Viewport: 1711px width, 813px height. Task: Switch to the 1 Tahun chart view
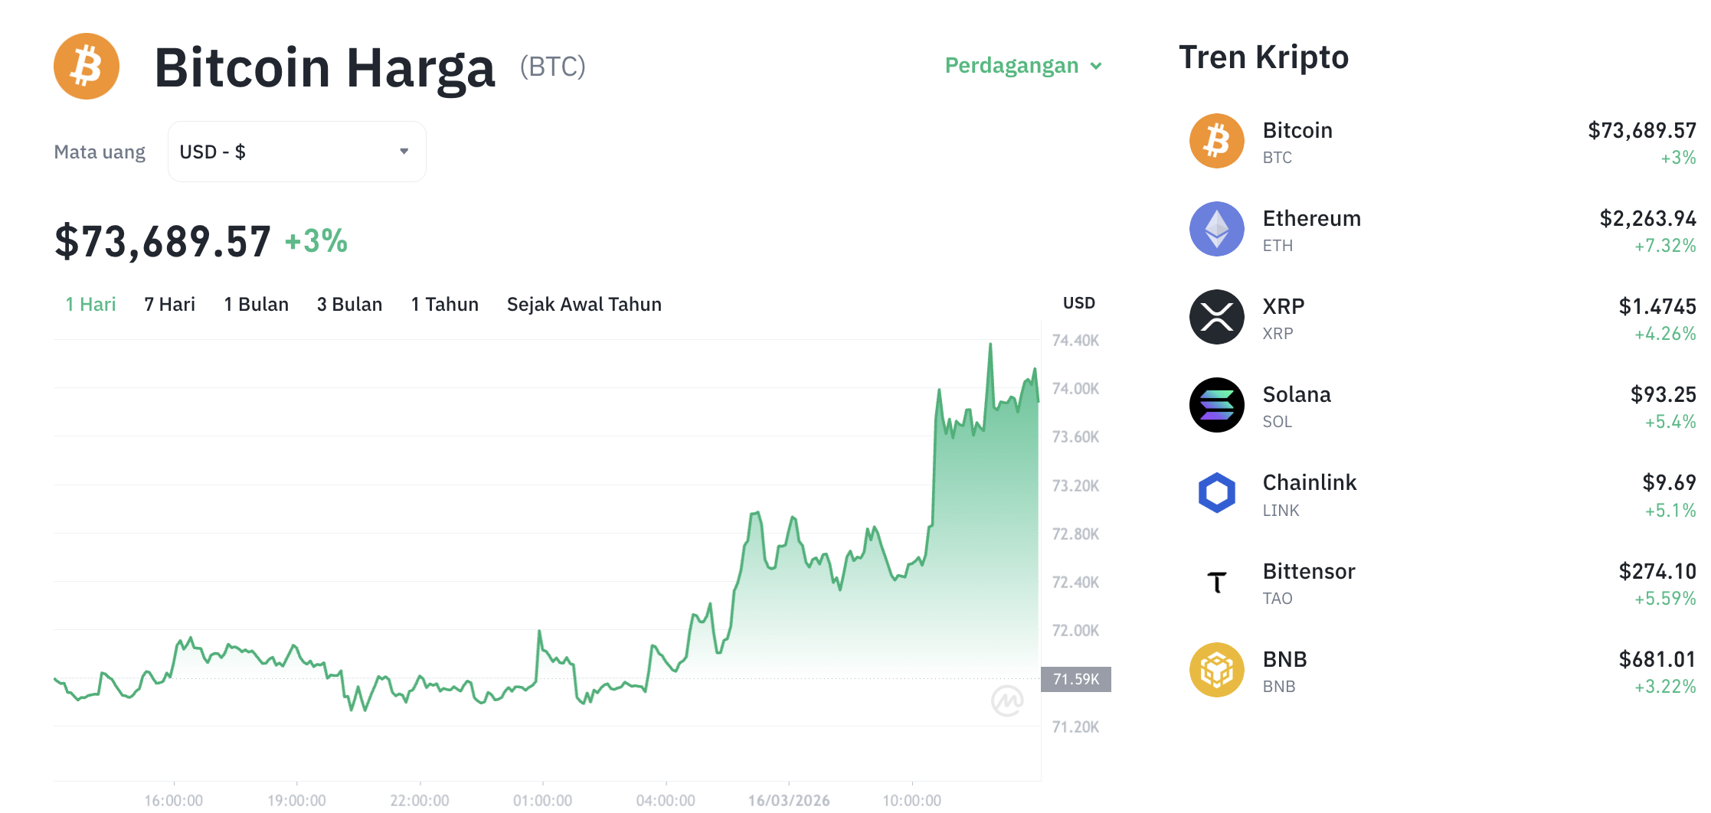point(444,304)
